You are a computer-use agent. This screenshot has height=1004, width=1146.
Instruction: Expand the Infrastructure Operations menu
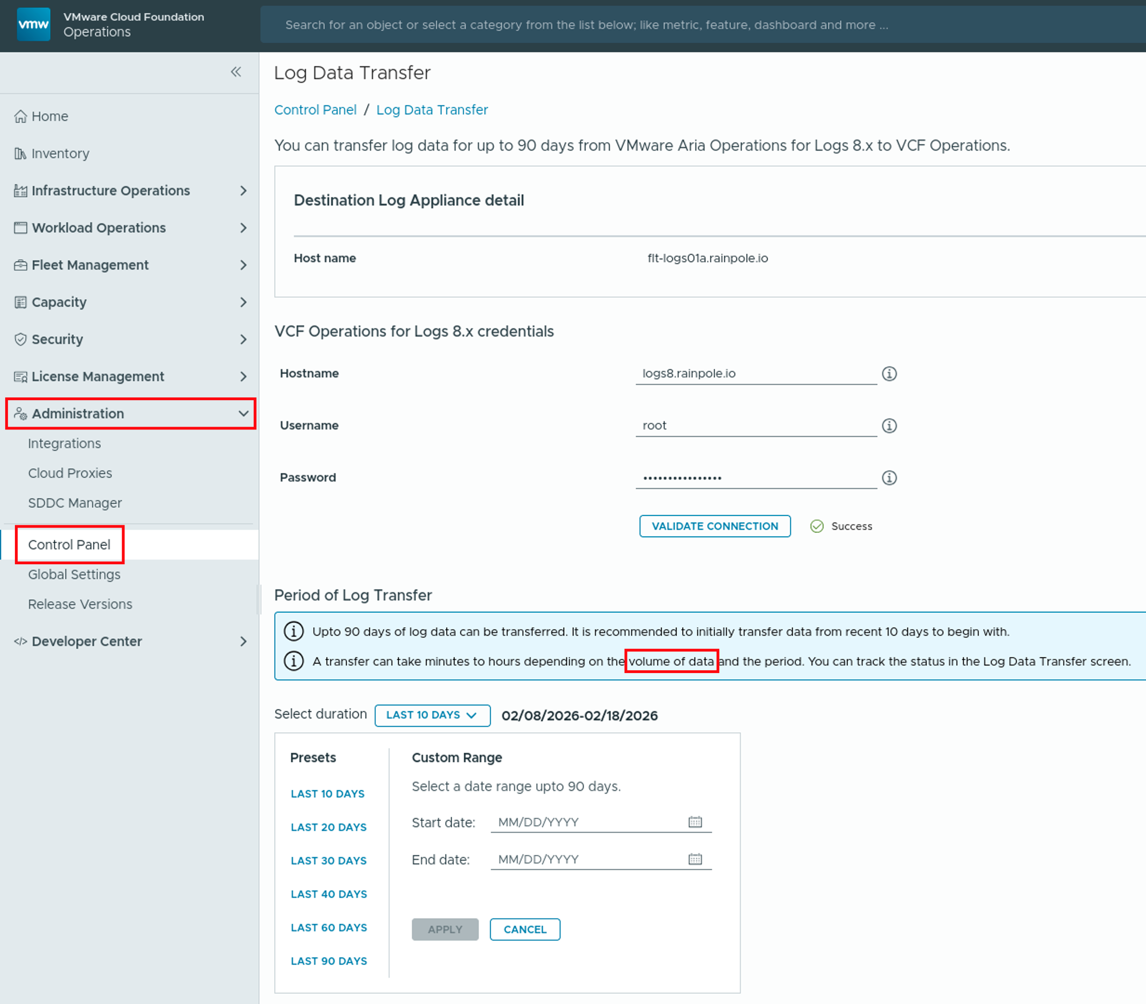pos(243,191)
